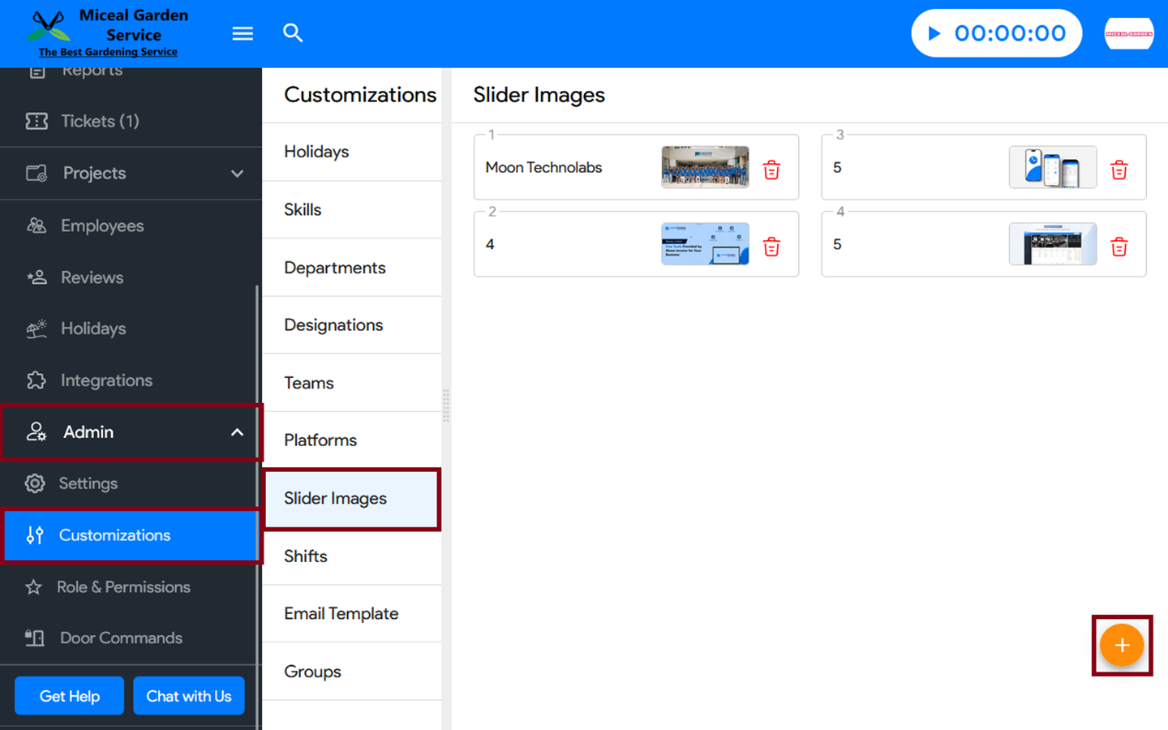Select Email Template customization tab
1168x730 pixels.
(341, 614)
